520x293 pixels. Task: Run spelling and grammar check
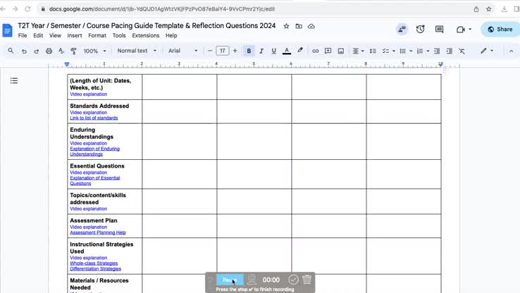(61, 51)
